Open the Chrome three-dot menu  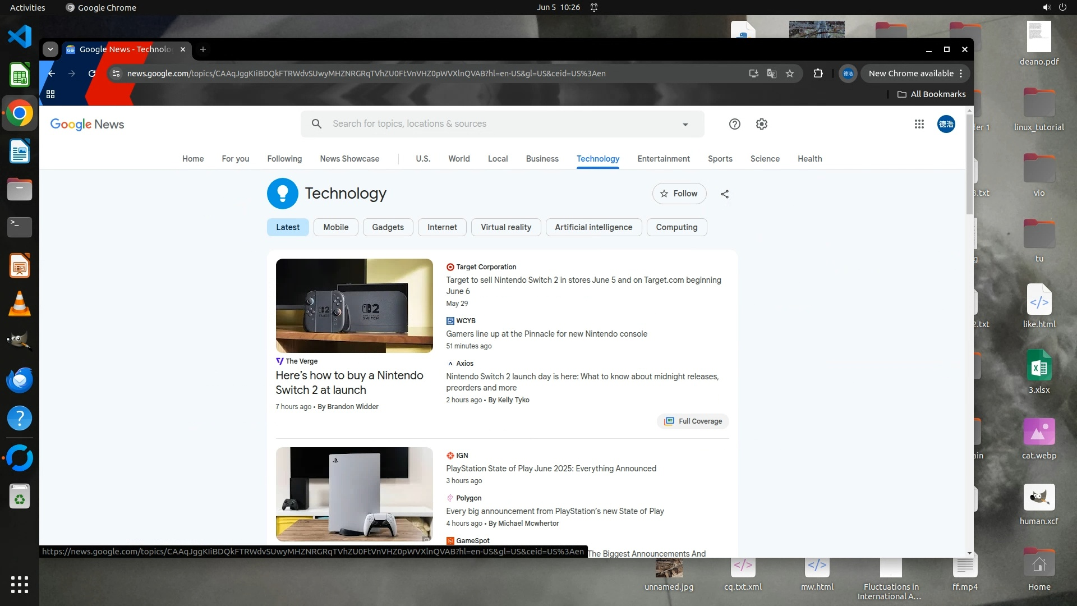point(961,74)
